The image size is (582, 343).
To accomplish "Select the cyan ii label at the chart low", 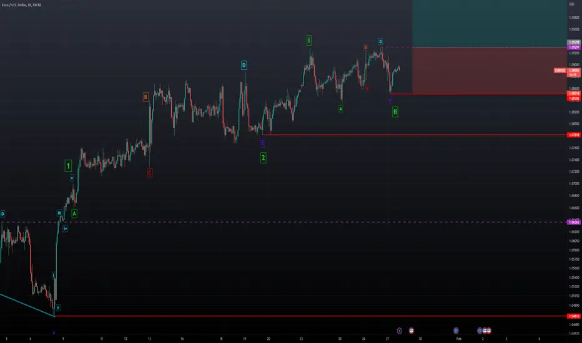I will tap(58, 308).
